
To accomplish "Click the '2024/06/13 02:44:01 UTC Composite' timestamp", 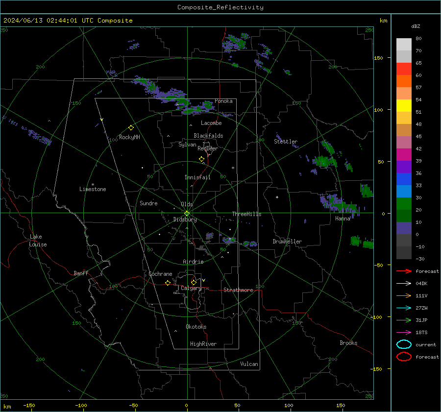I will (68, 21).
